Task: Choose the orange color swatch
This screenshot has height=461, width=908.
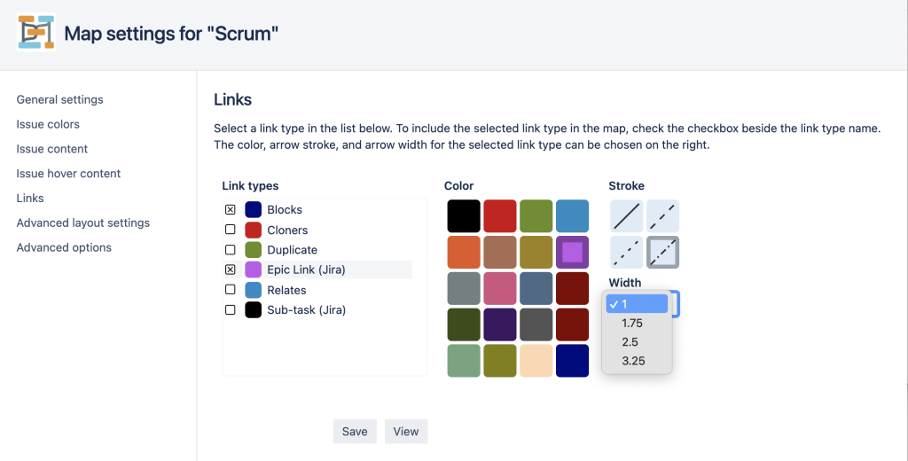Action: click(464, 252)
